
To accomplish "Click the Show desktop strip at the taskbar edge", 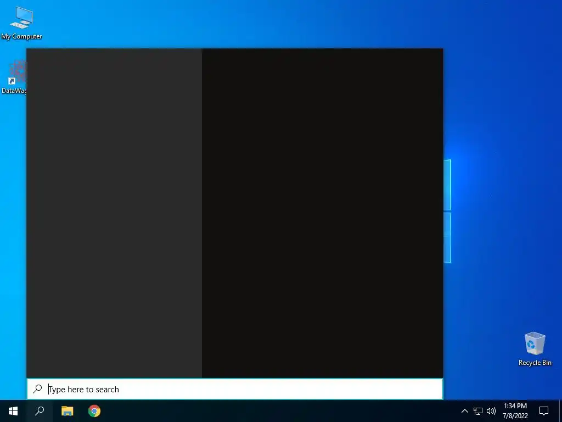I will (560, 411).
